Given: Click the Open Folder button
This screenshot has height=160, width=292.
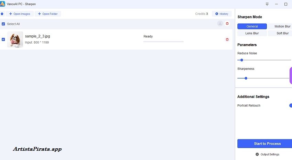Looking at the screenshot, I should coord(48,14).
